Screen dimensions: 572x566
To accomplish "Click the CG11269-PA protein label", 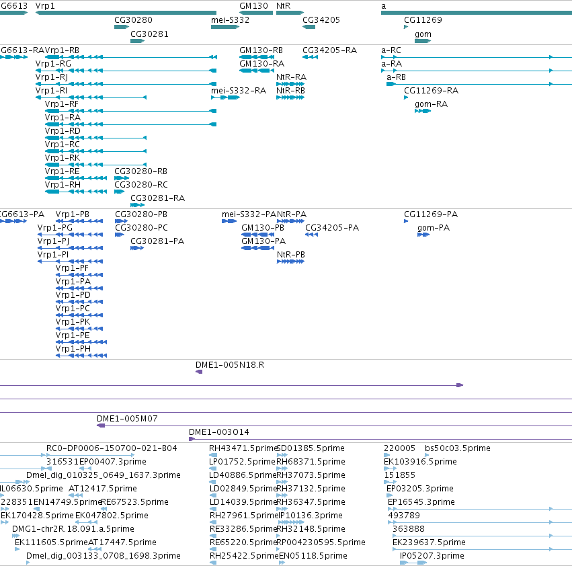I will tap(431, 214).
